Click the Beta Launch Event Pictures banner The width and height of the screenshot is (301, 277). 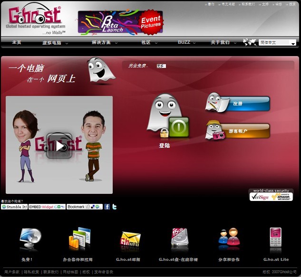[120, 22]
